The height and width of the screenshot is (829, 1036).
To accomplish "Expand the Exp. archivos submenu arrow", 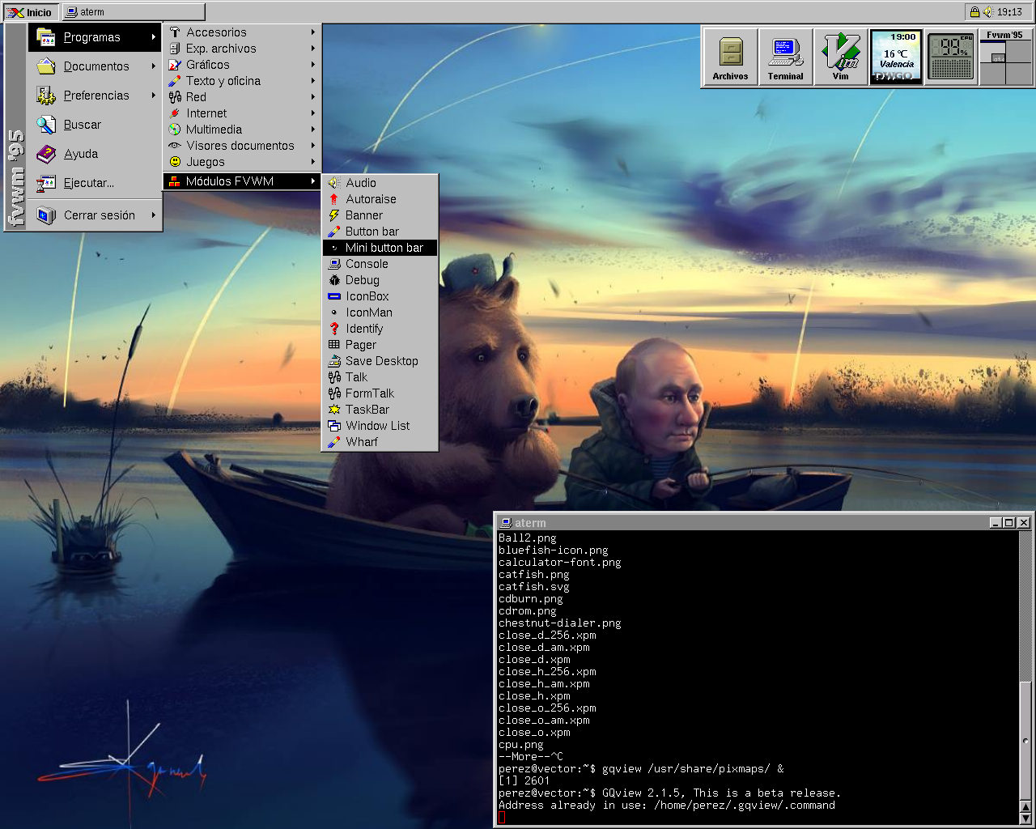I will [x=312, y=49].
